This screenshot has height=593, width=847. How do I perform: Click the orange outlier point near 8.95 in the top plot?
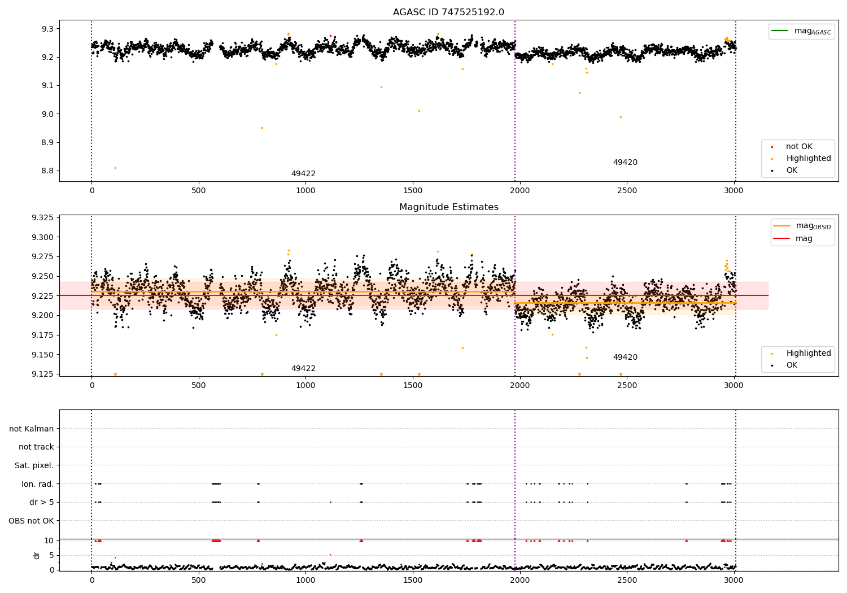(262, 128)
